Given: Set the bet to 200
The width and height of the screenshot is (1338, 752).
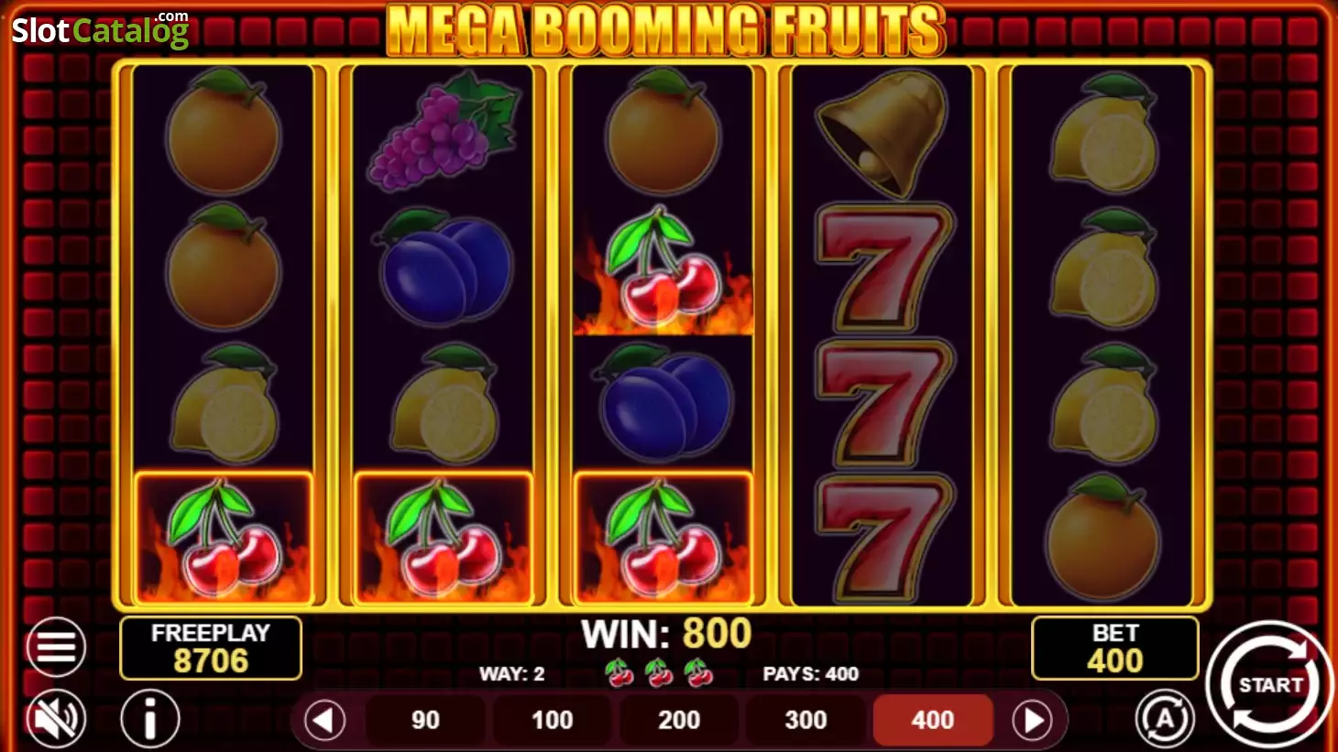Looking at the screenshot, I should [679, 720].
